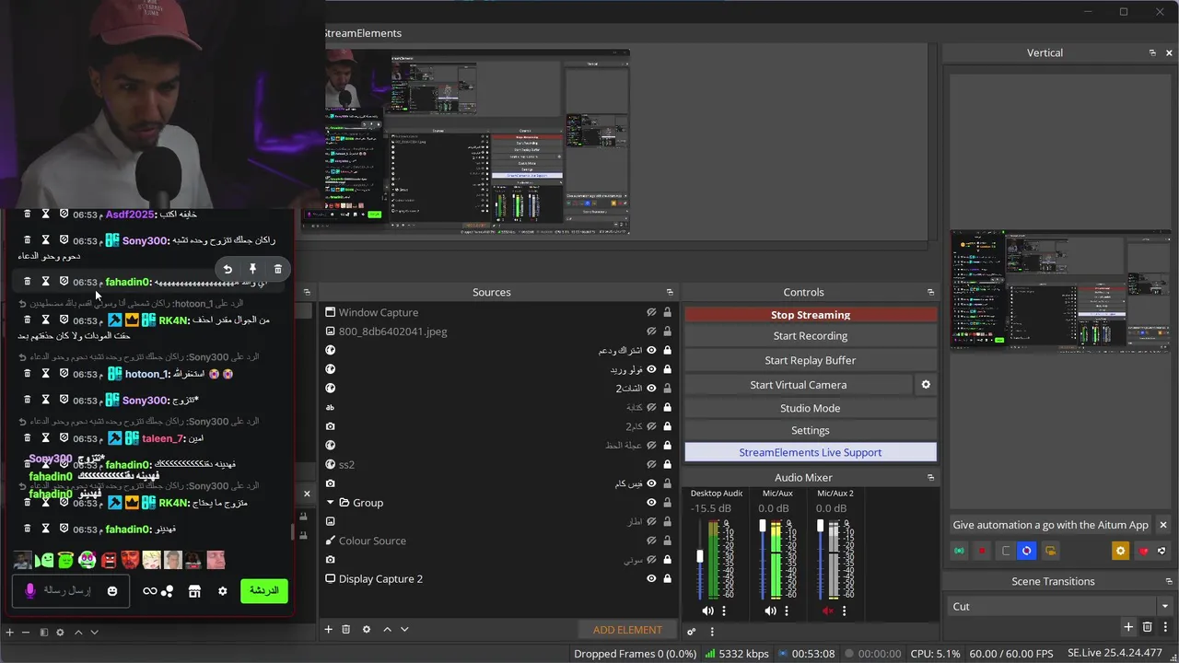Hide the Display Capture 2 source
This screenshot has height=663, width=1179.
[x=651, y=578]
